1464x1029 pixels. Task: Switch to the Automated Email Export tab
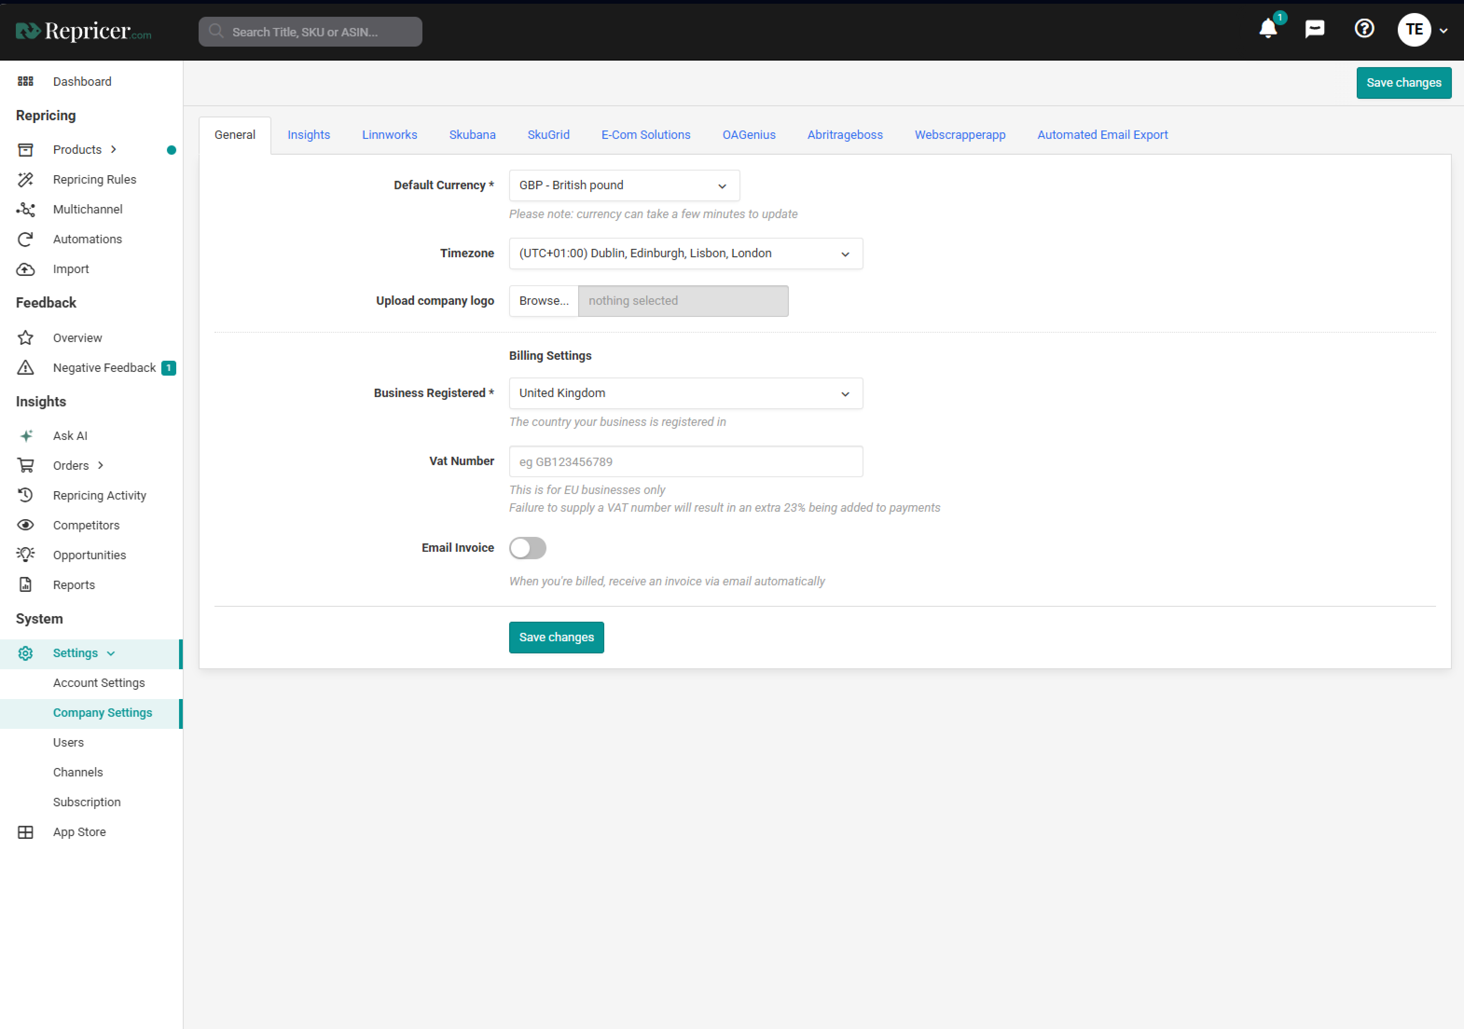[1103, 135]
